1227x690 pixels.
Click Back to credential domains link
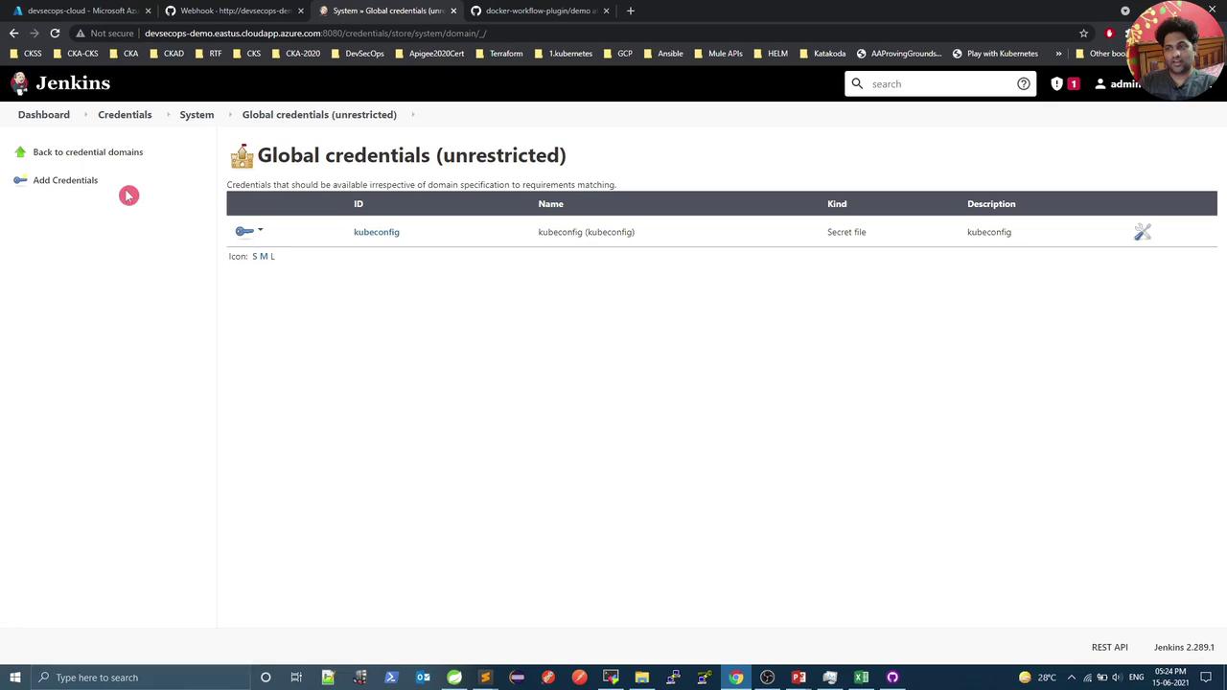[x=88, y=152]
